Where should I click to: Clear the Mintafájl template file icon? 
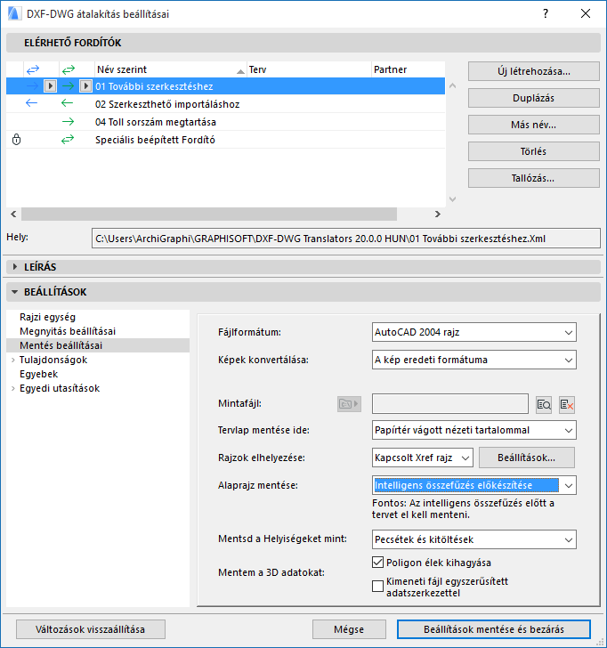(567, 405)
